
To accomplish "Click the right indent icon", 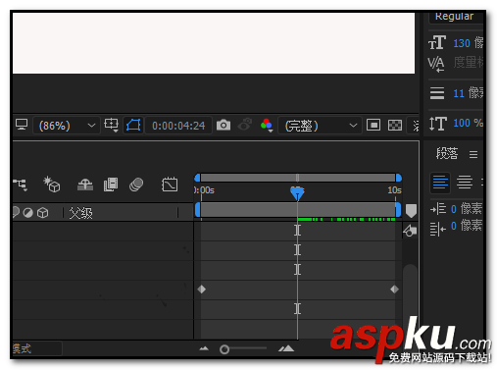I will 438,229.
